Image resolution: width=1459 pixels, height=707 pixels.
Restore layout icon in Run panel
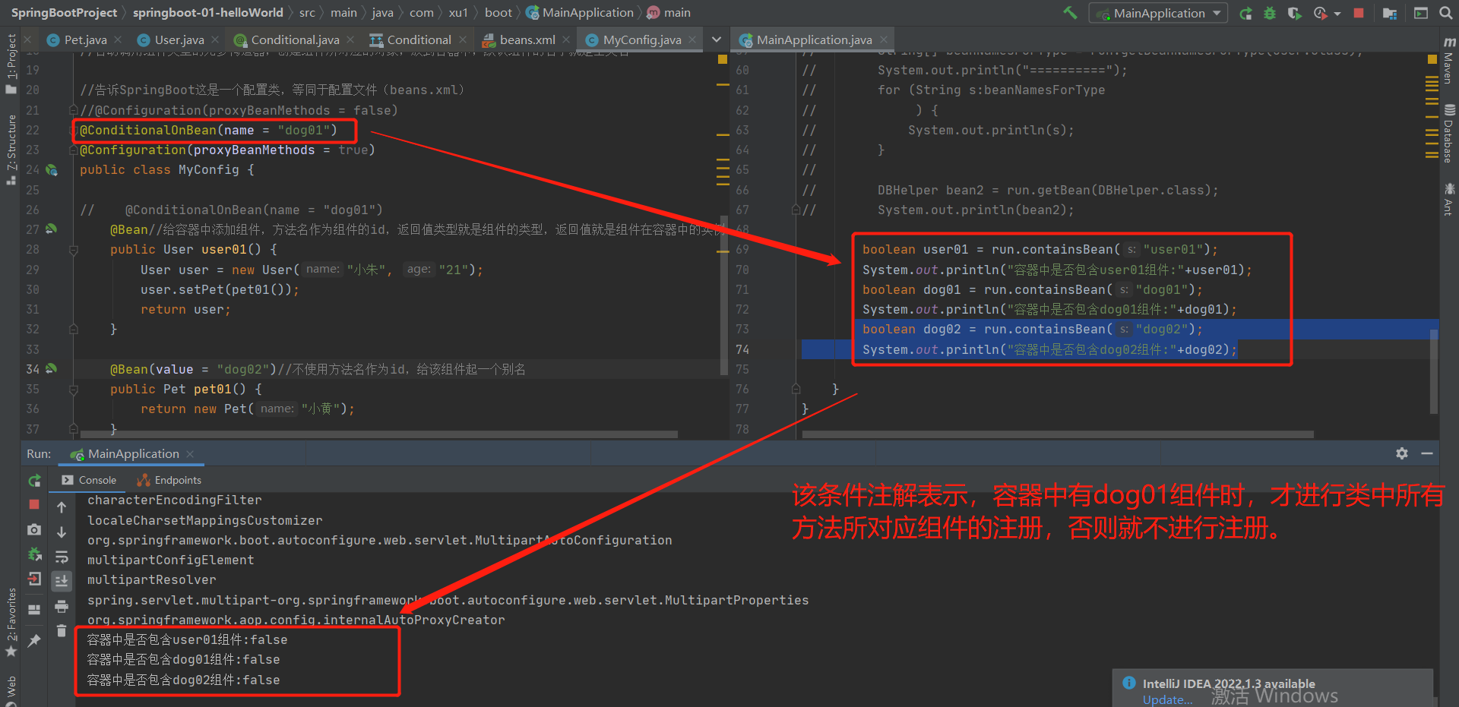point(34,609)
